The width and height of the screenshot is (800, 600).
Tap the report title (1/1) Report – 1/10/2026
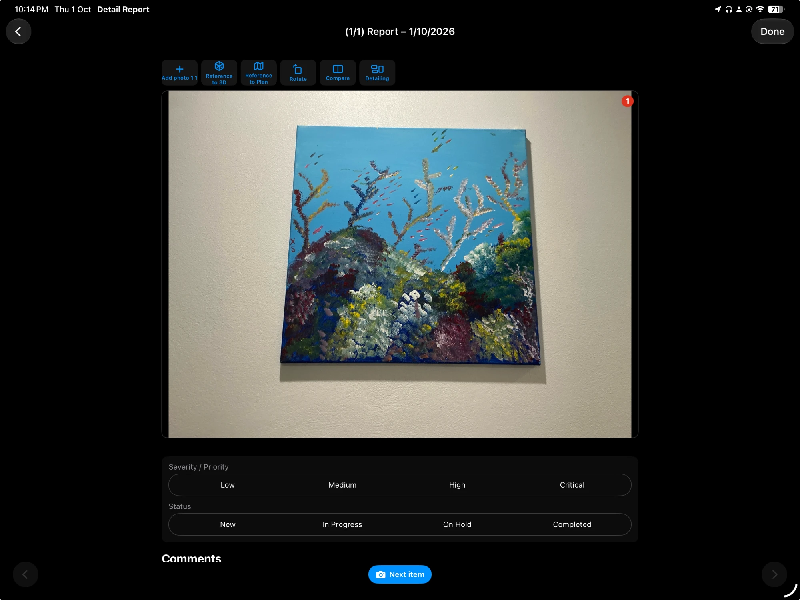click(400, 32)
